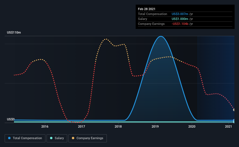Select the 2019 x-axis label
This screenshot has height=147, width=239.
point(155,126)
